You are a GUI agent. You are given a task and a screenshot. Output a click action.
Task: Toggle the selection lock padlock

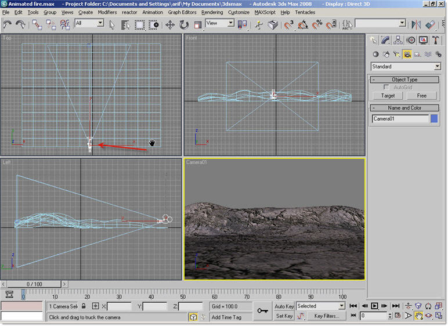click(84, 306)
